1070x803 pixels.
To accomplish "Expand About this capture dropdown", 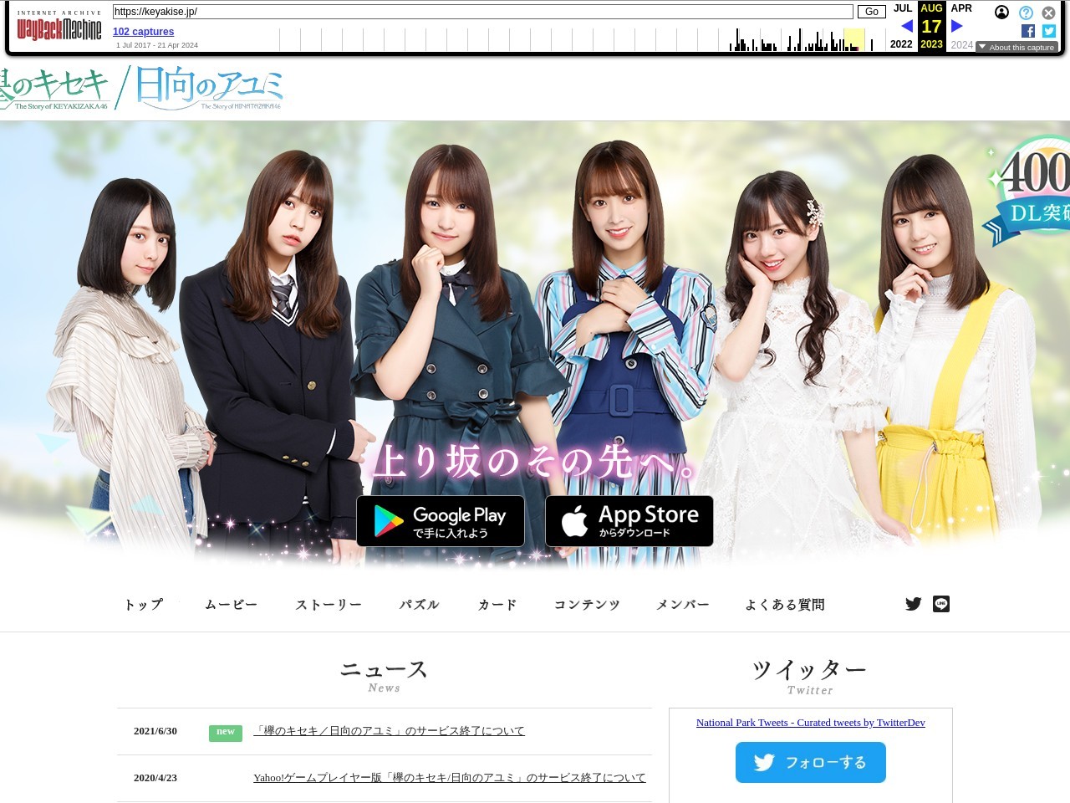I will click(1016, 47).
